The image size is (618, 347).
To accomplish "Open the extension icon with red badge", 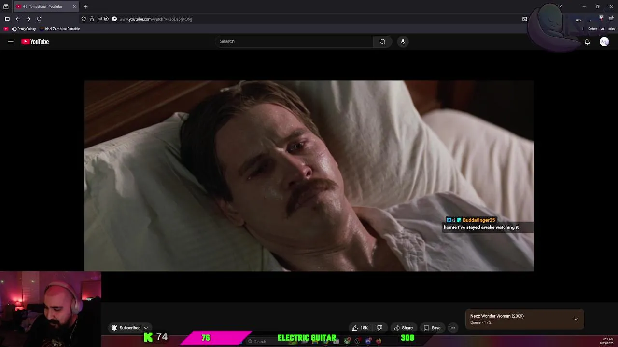I will pyautogui.click(x=601, y=18).
